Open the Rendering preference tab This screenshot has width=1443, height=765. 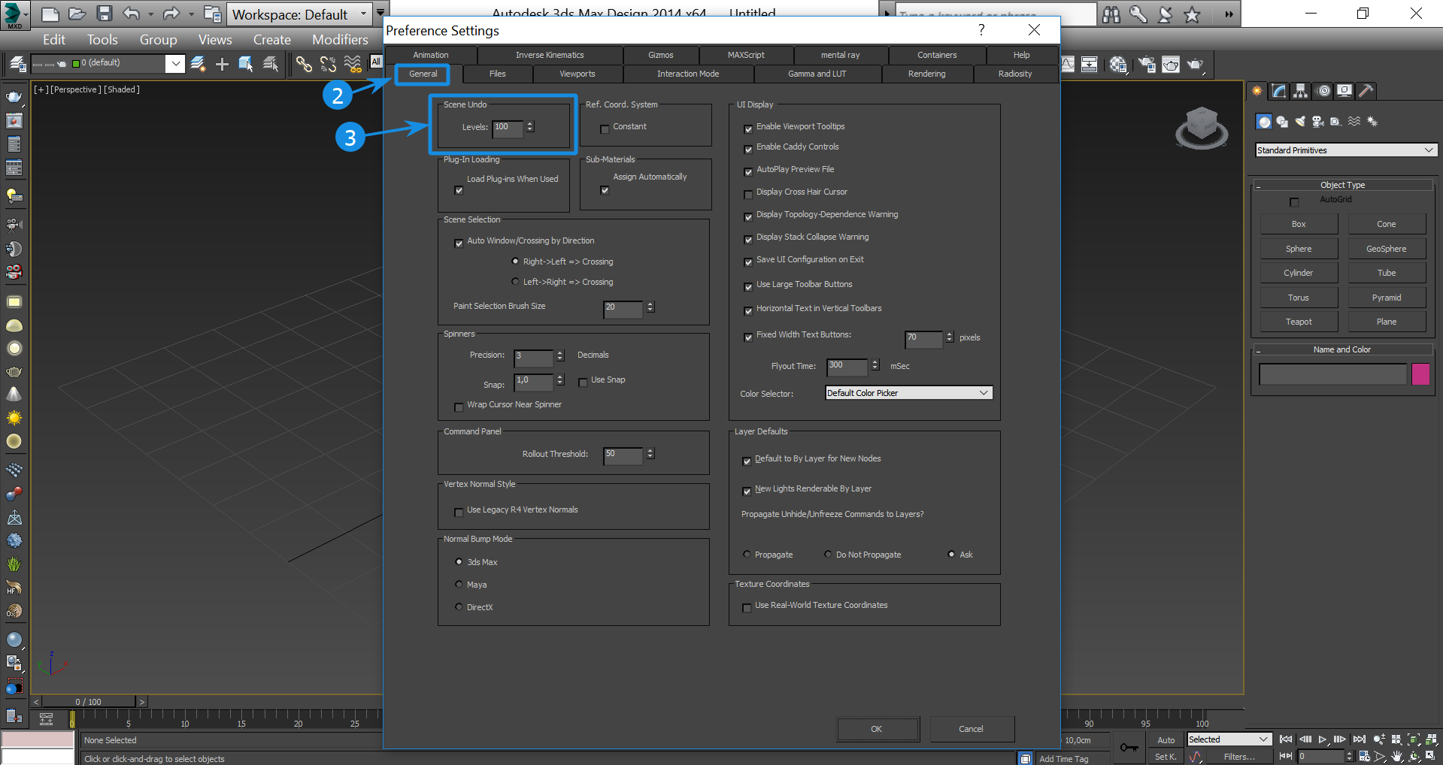click(x=926, y=74)
